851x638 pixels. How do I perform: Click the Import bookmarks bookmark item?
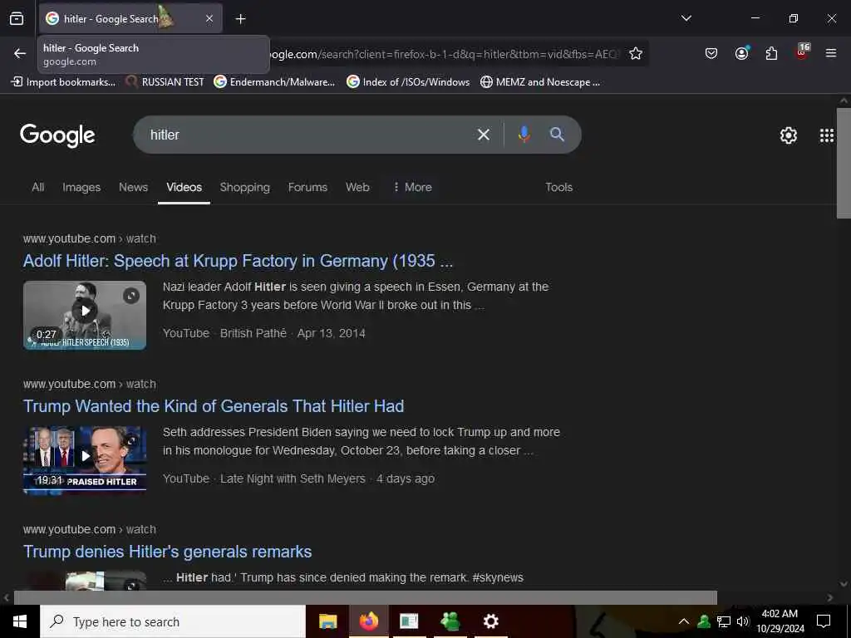point(63,82)
